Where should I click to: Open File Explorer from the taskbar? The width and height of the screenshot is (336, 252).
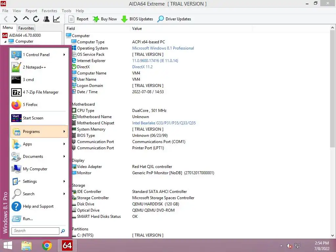(27, 245)
